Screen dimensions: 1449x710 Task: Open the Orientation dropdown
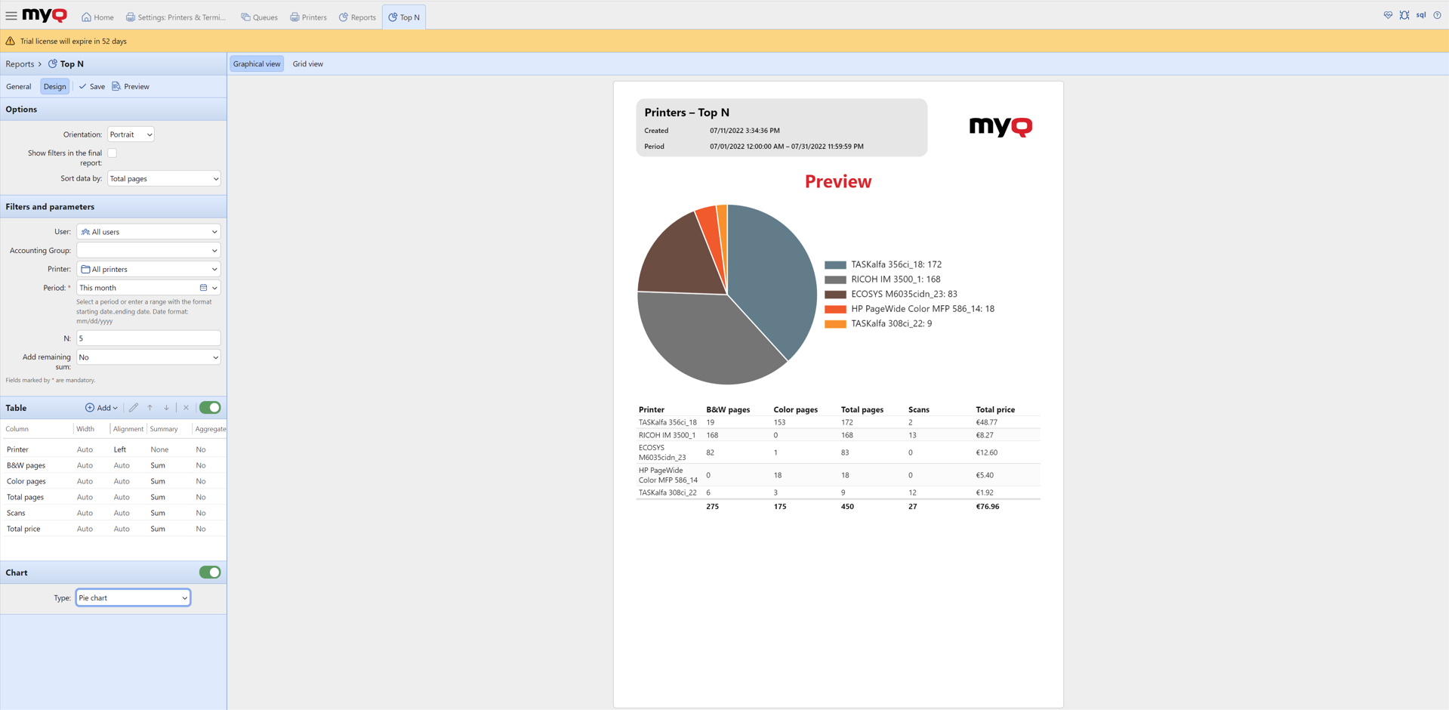131,134
